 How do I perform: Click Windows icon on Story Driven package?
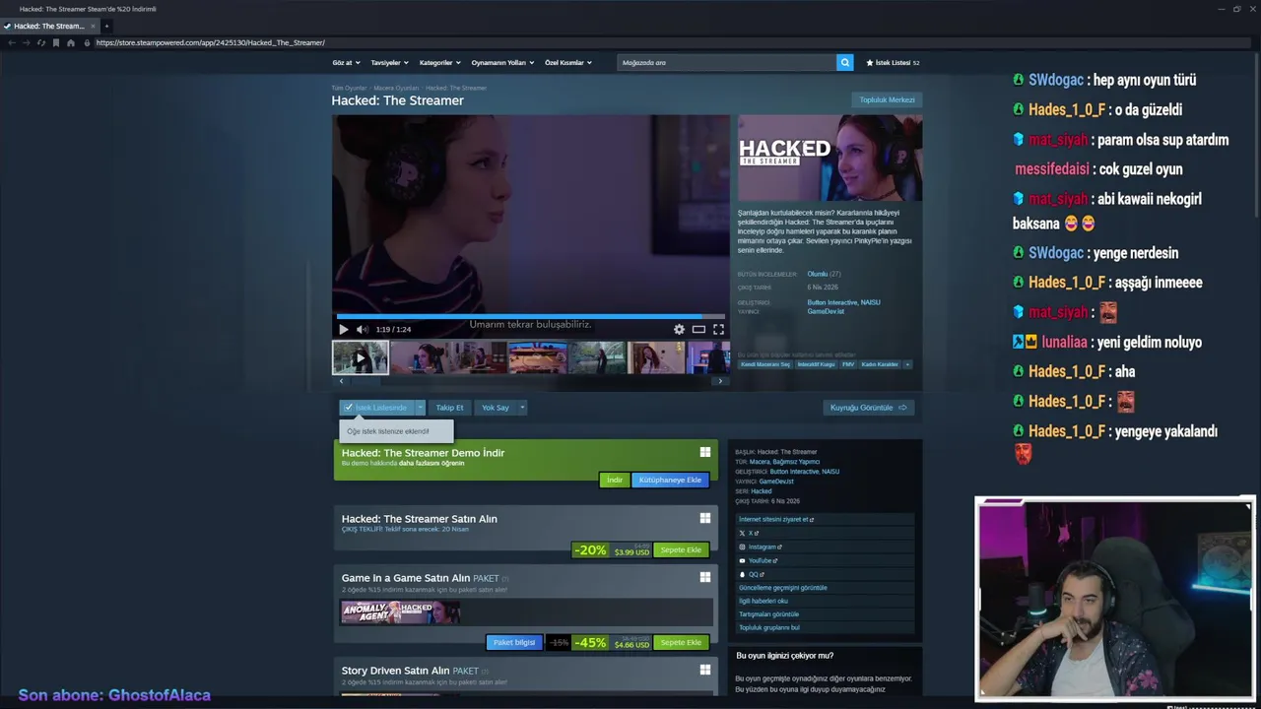[x=705, y=670]
